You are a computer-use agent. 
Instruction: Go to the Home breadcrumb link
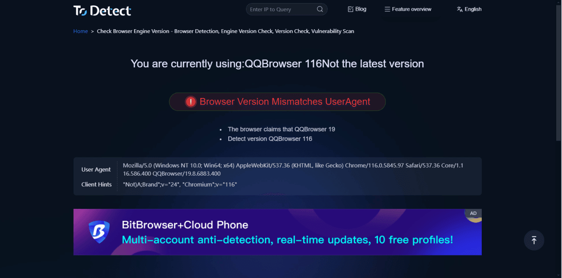[81, 31]
